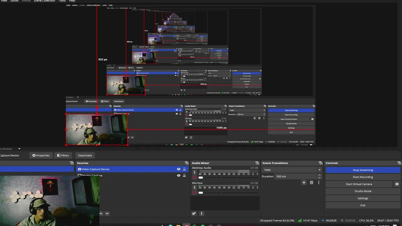
Task: Select the Display Capture source row
Action: (x=132, y=175)
